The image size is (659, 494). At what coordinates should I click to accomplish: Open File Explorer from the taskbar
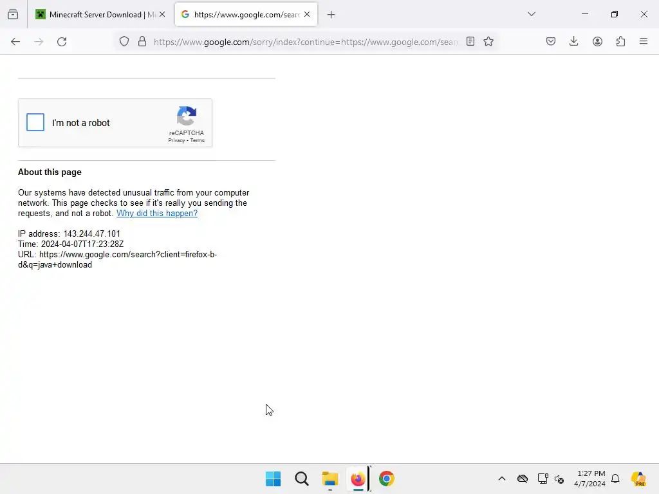coord(330,479)
